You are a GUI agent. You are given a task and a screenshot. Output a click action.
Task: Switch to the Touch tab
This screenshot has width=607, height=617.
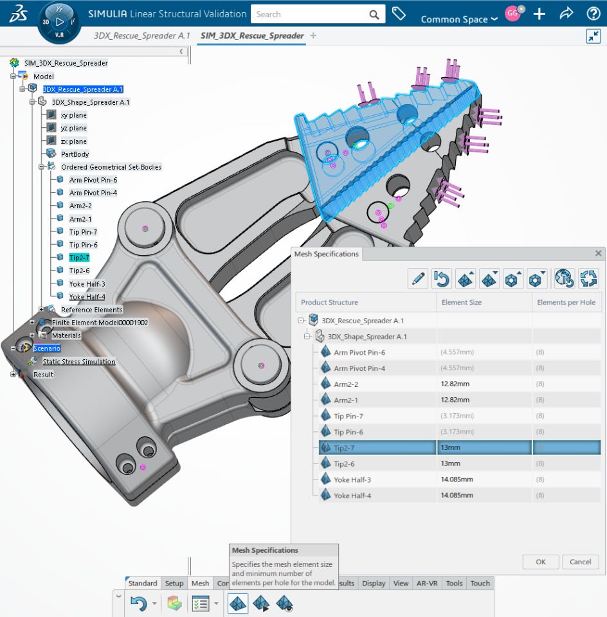(480, 583)
